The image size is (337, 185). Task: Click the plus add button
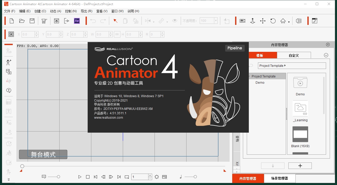point(300,166)
